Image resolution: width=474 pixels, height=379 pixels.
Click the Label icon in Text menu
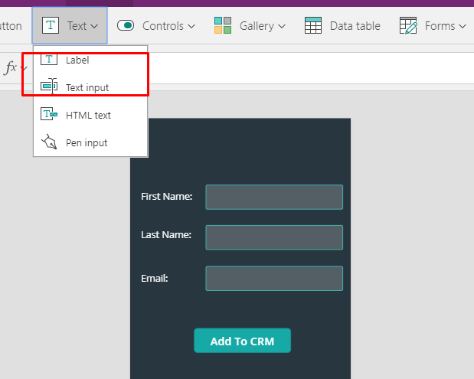49,60
